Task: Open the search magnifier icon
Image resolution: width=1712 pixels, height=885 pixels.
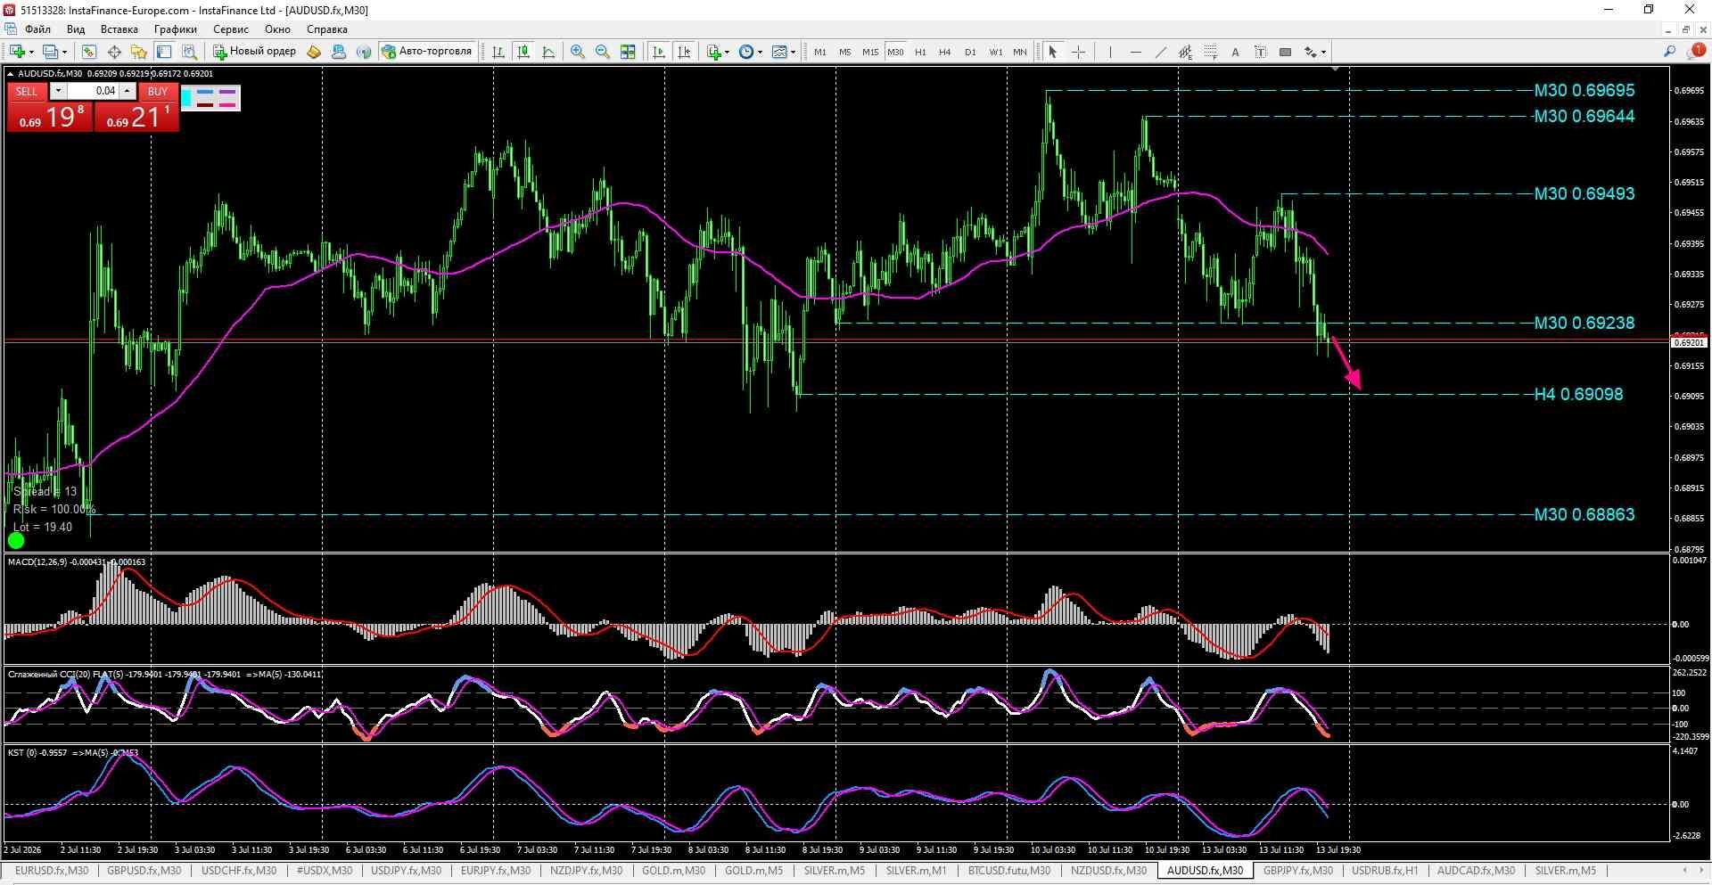Action: 1670,52
